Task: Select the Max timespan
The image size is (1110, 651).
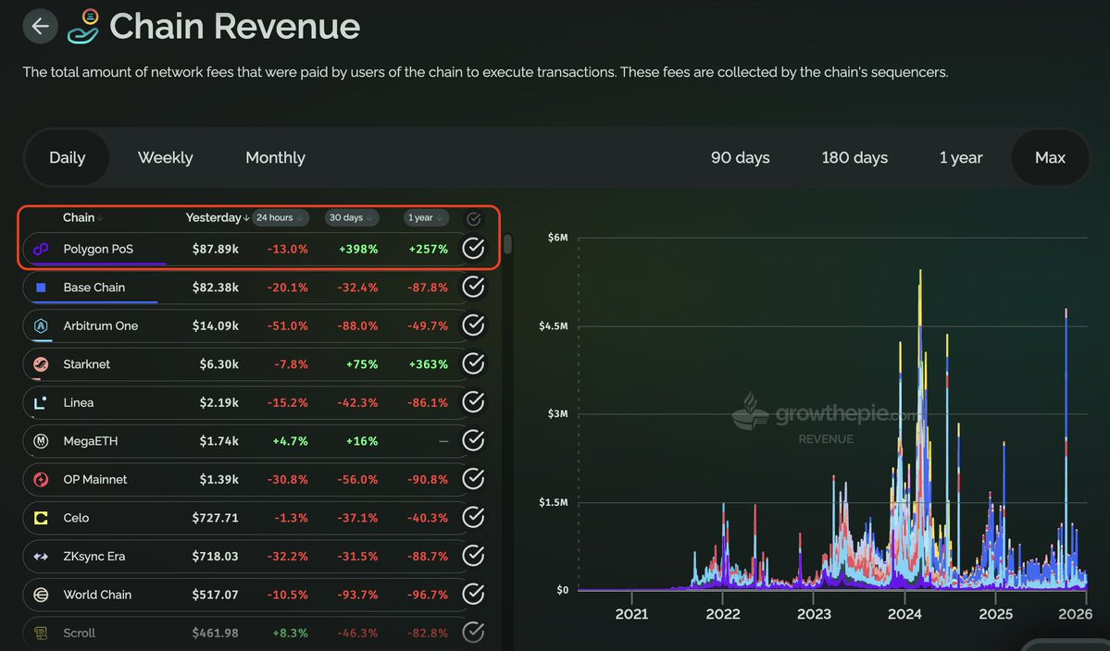Action: [x=1050, y=157]
